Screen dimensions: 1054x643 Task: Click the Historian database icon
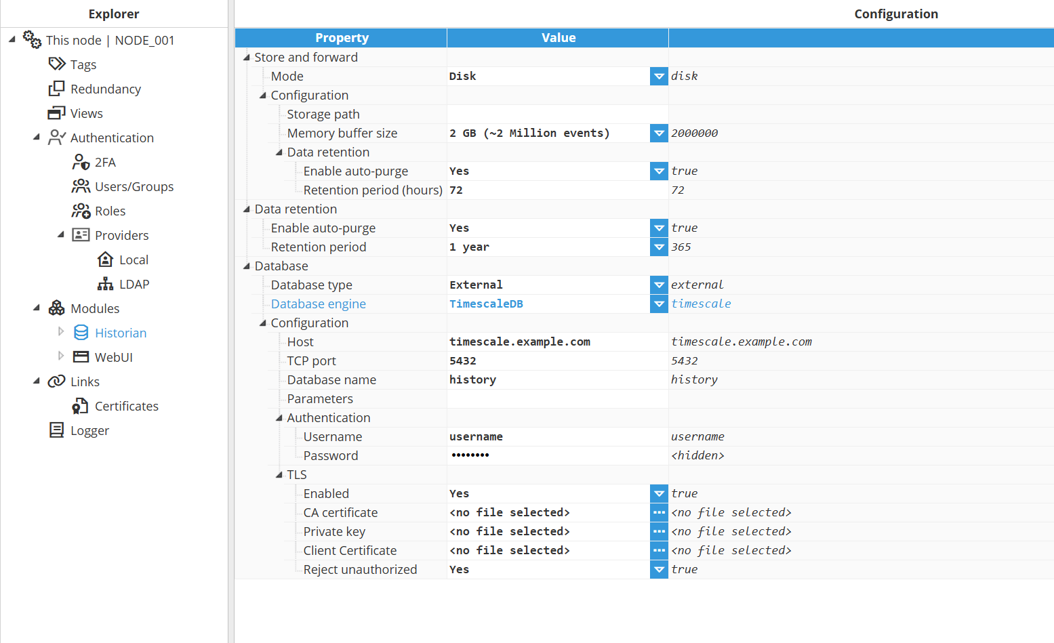81,333
